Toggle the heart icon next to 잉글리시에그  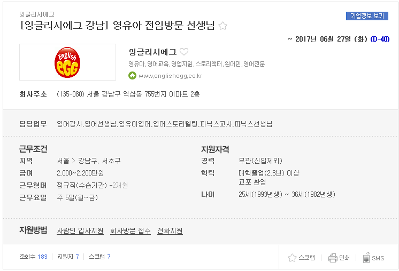[184, 52]
